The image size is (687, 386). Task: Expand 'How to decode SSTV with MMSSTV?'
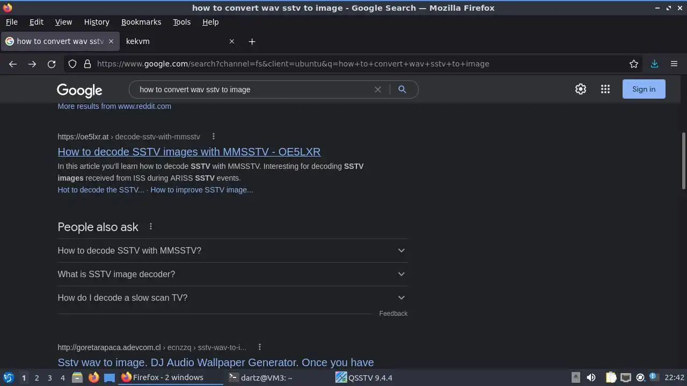232,250
